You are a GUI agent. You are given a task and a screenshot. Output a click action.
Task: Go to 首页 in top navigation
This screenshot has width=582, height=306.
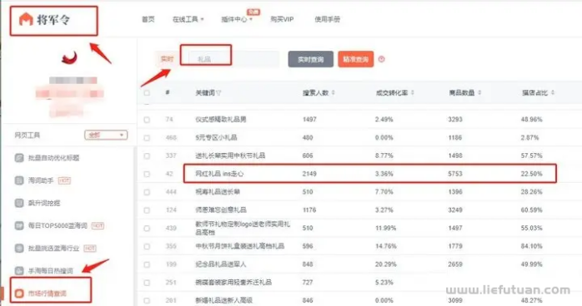pos(148,19)
